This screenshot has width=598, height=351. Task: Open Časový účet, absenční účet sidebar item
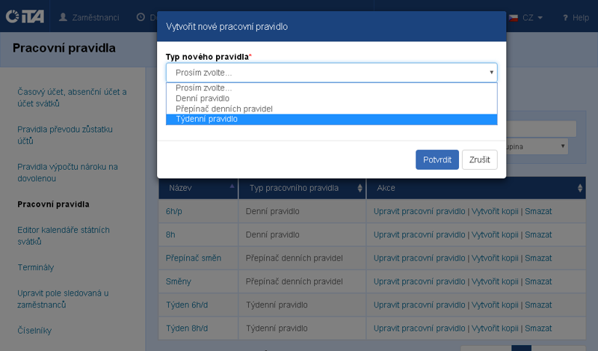click(x=72, y=98)
